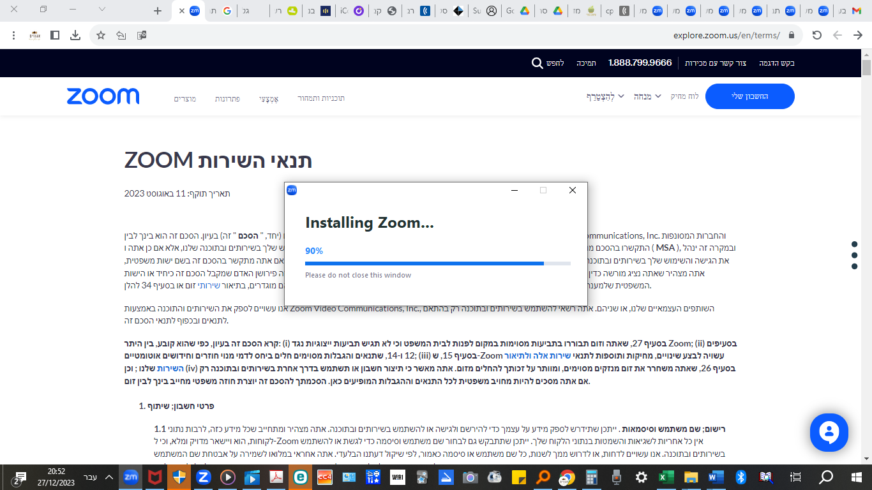The image size is (872, 490).
Task: Click the blue החשבון שלי button
Action: click(x=749, y=96)
